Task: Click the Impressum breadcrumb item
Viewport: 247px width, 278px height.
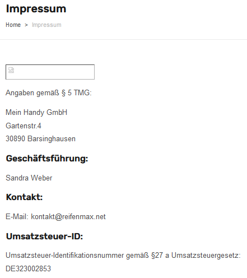Action: tap(46, 25)
